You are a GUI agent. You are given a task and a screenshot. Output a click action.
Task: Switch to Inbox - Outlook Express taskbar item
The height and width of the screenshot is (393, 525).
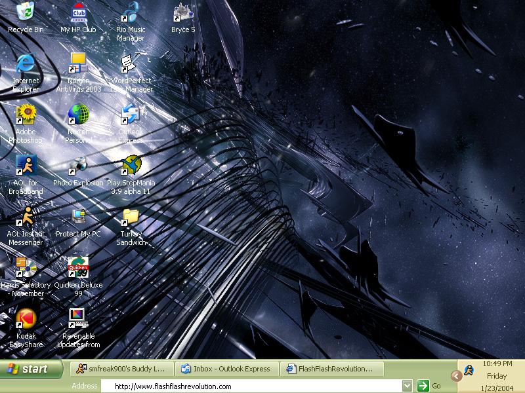tap(227, 369)
